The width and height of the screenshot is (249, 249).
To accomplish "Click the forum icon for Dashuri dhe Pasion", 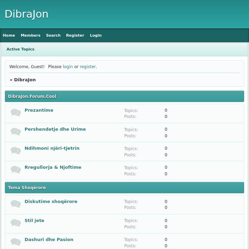I will pyautogui.click(x=16, y=242).
